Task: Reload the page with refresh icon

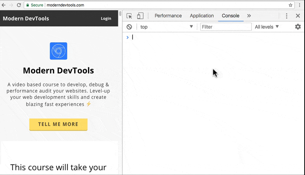Action: coord(19,5)
